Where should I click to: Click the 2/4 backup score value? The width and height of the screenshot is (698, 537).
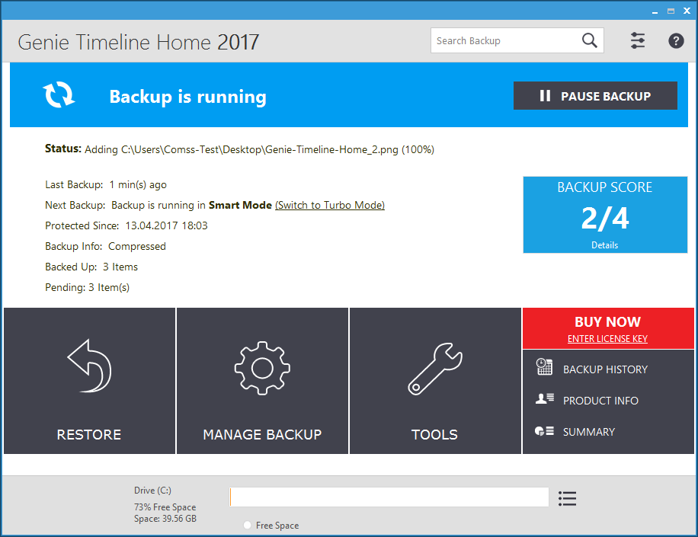[x=605, y=218]
